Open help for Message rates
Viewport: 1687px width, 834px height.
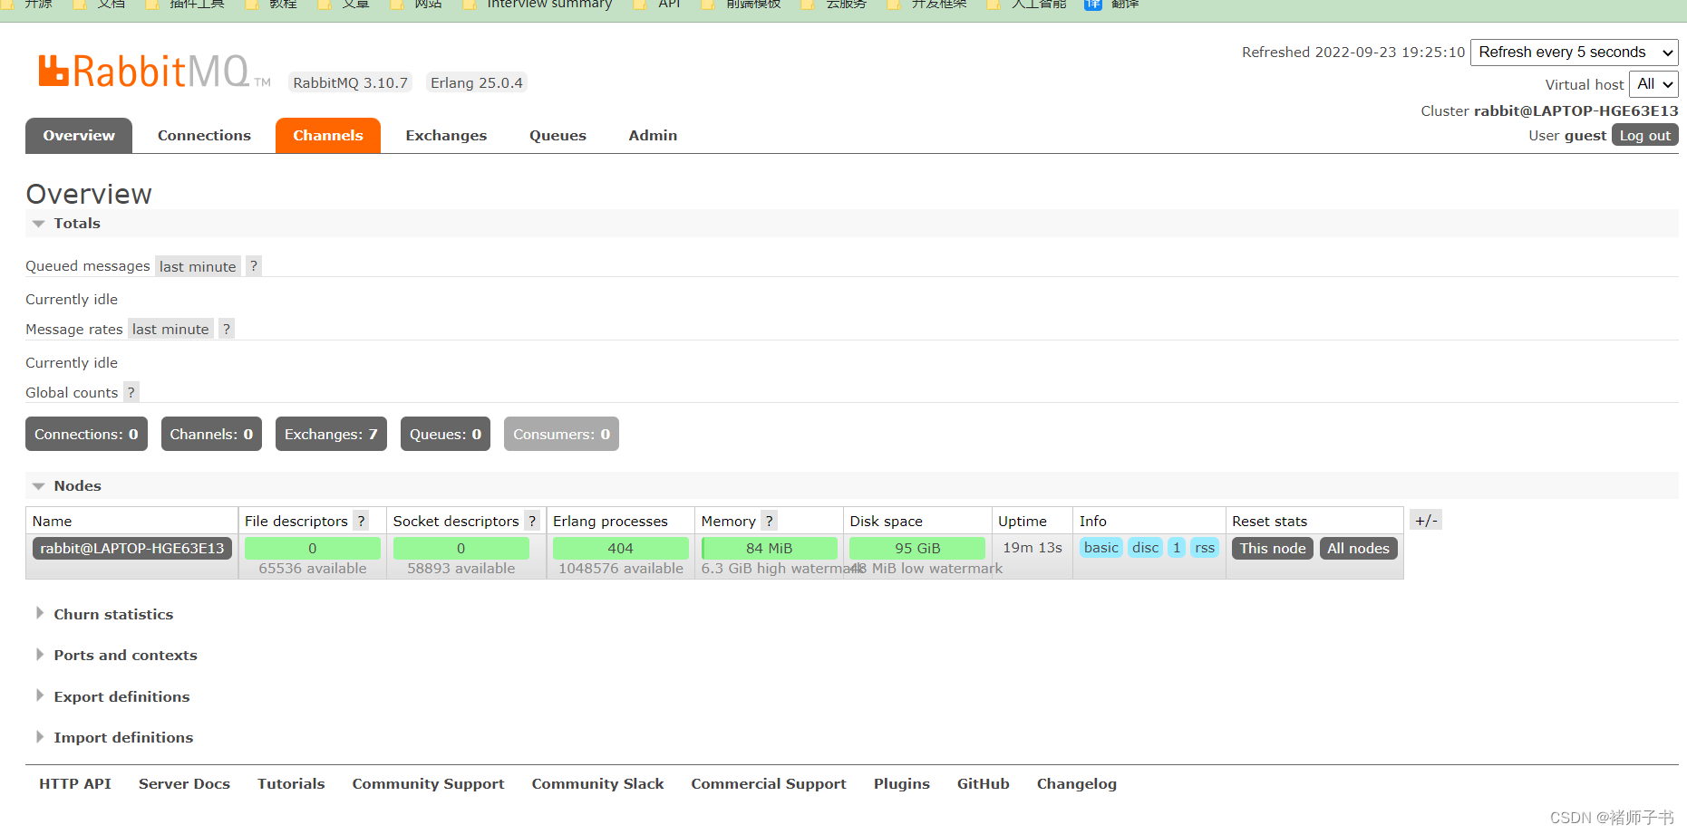(x=227, y=329)
